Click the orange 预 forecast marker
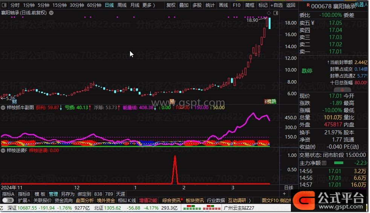 click(172, 101)
